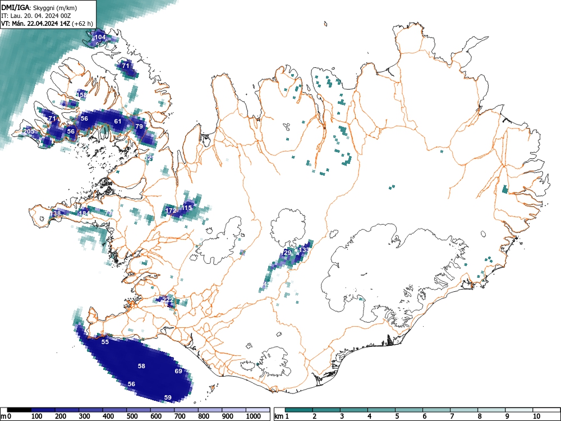
Task: Click the '8' label in the kilometer legend
Action: tap(480, 416)
